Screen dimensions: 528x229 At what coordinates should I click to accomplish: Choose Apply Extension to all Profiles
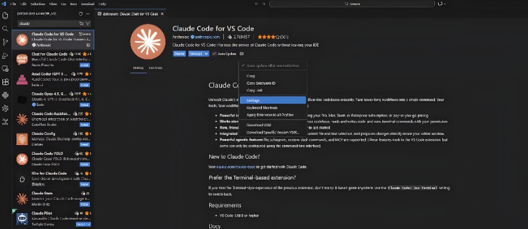(273, 115)
